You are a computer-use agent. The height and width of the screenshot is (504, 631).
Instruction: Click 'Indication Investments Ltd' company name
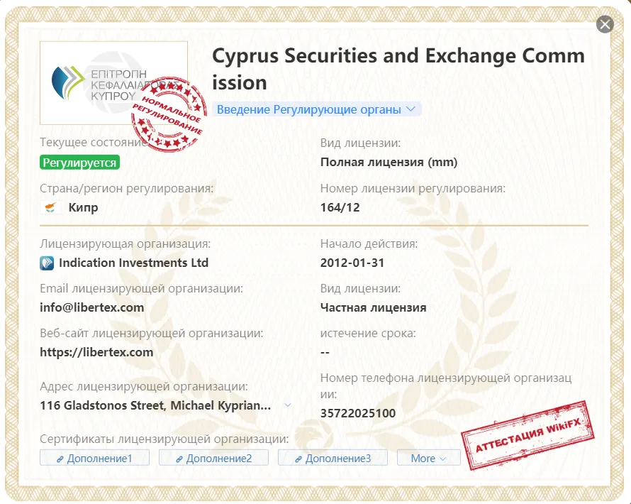point(133,263)
